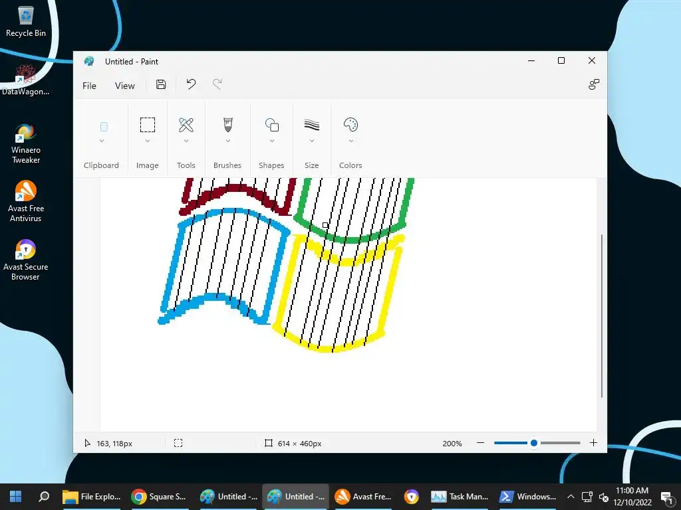Screen dimensions: 681x510
Task: Show hidden system tray icons chevron
Action: (x=571, y=497)
